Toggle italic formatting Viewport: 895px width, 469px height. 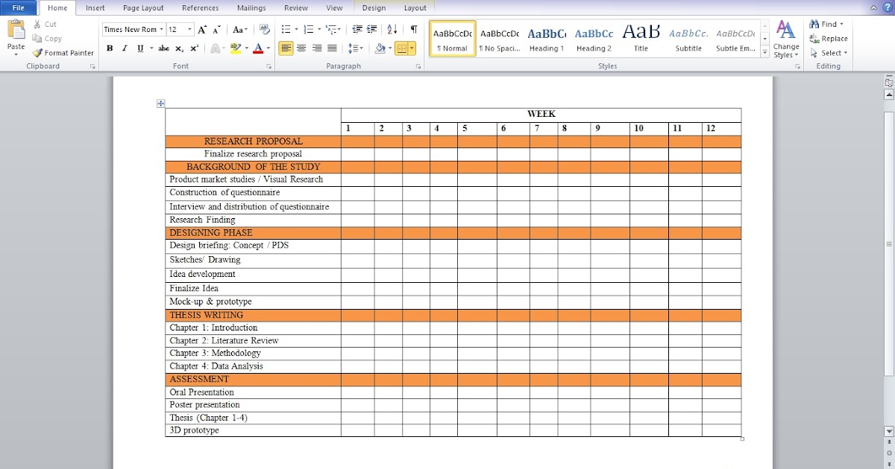125,48
